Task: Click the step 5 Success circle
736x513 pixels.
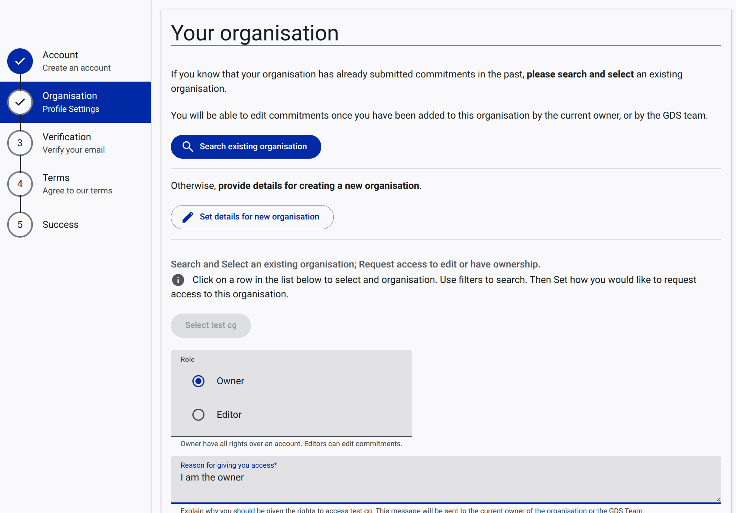Action: coord(20,225)
